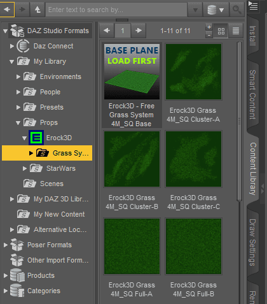Viewport: 267px width, 304px height.
Task: Expand the Daz Connect node
Action: 12,46
